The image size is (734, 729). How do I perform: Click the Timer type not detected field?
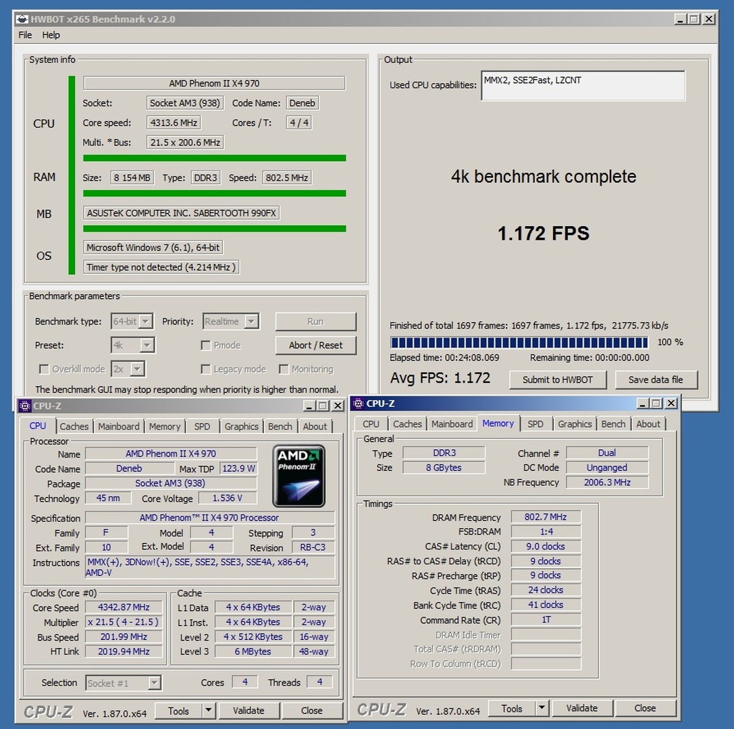point(161,267)
